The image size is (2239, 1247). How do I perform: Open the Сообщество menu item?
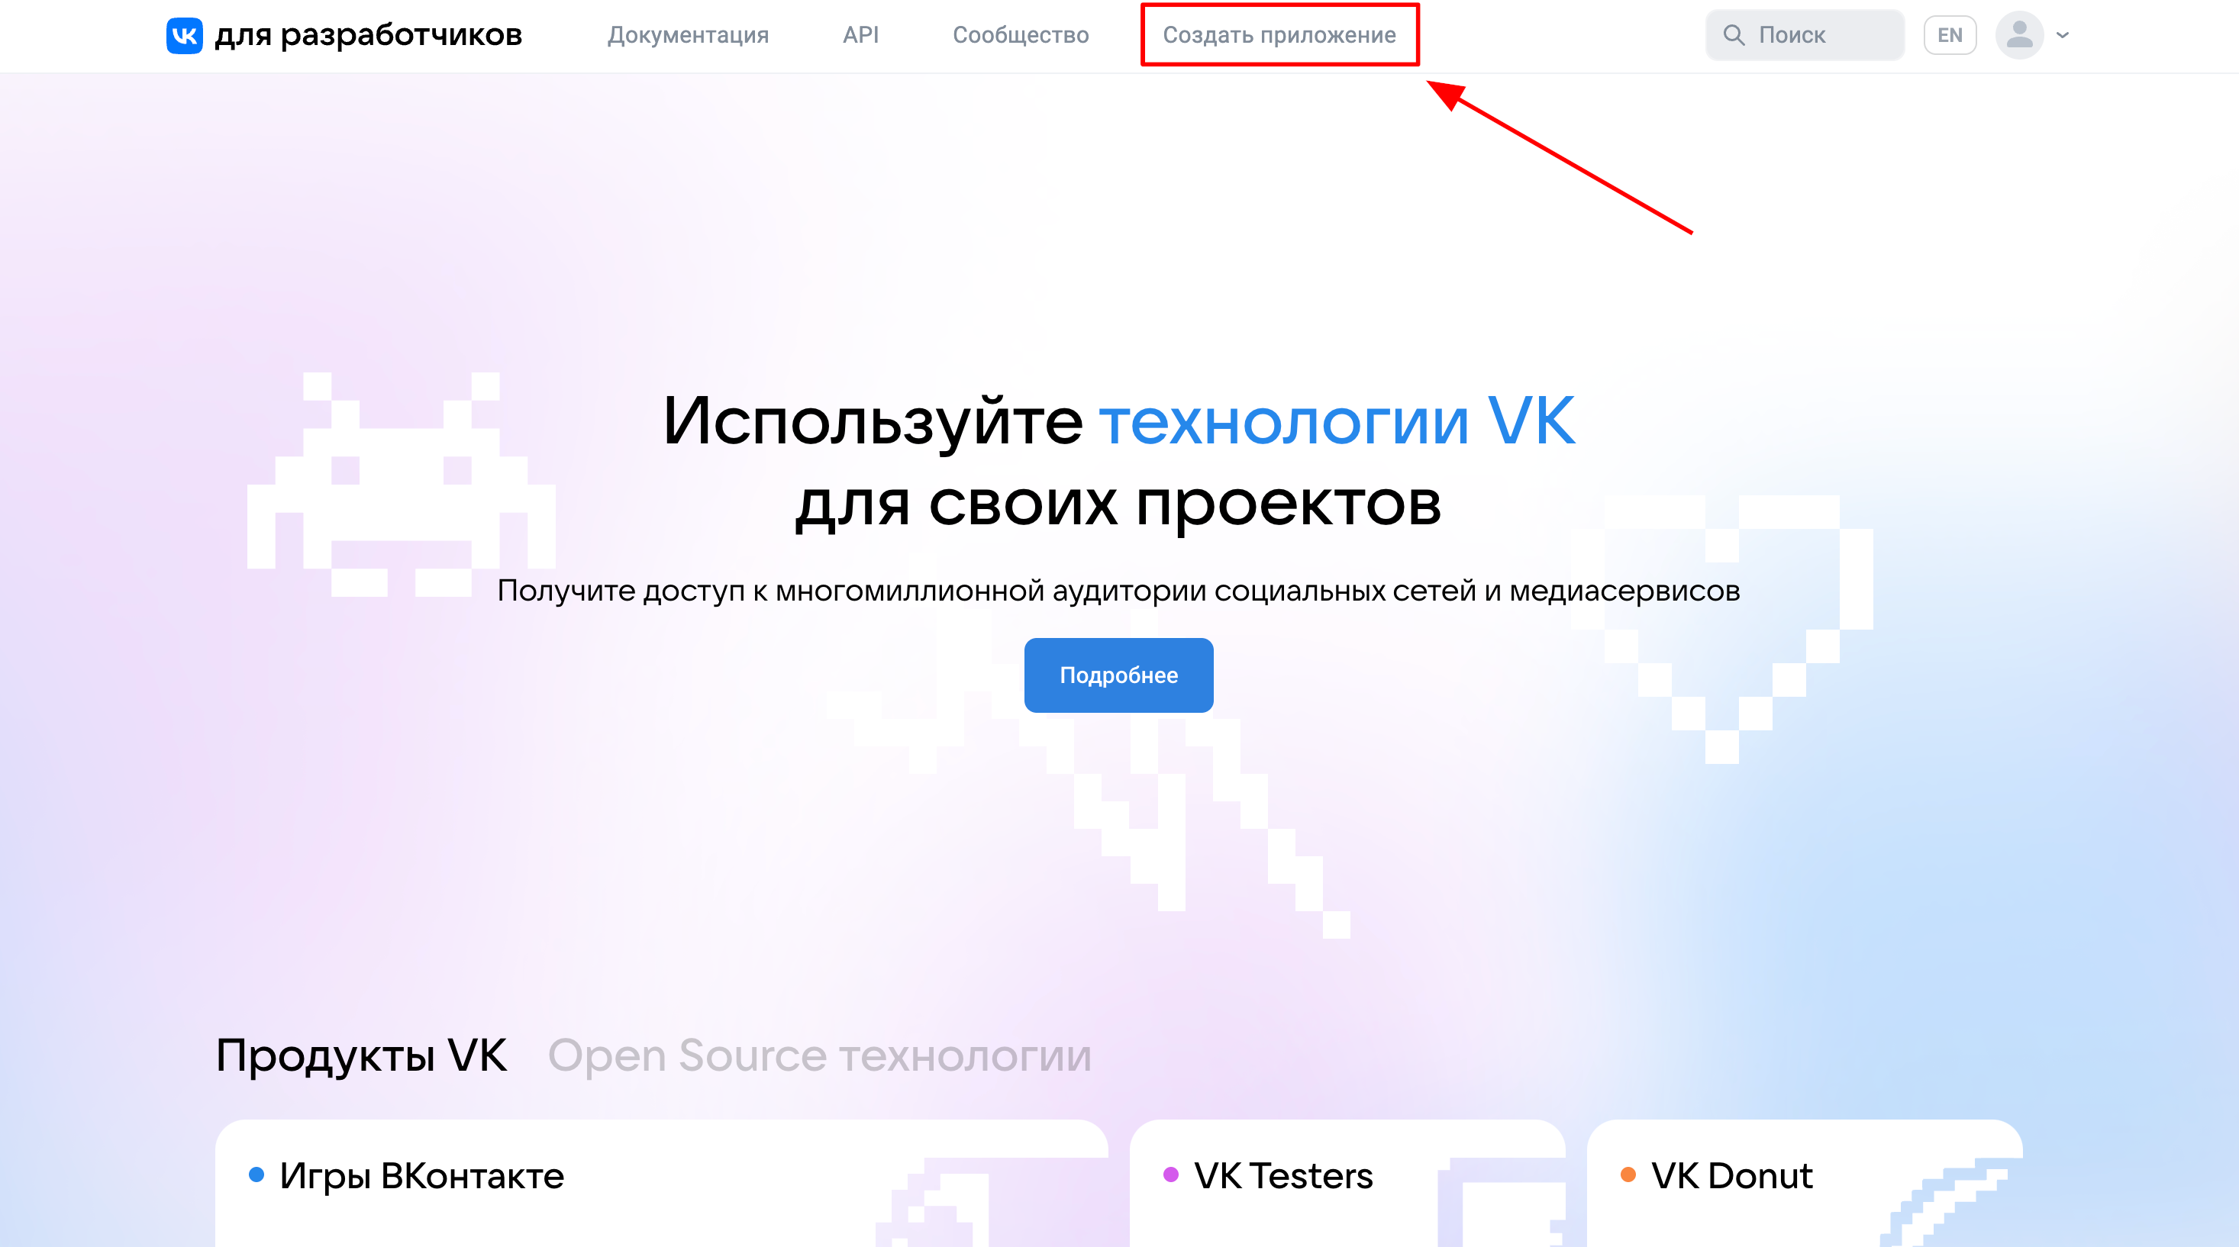(x=1021, y=36)
